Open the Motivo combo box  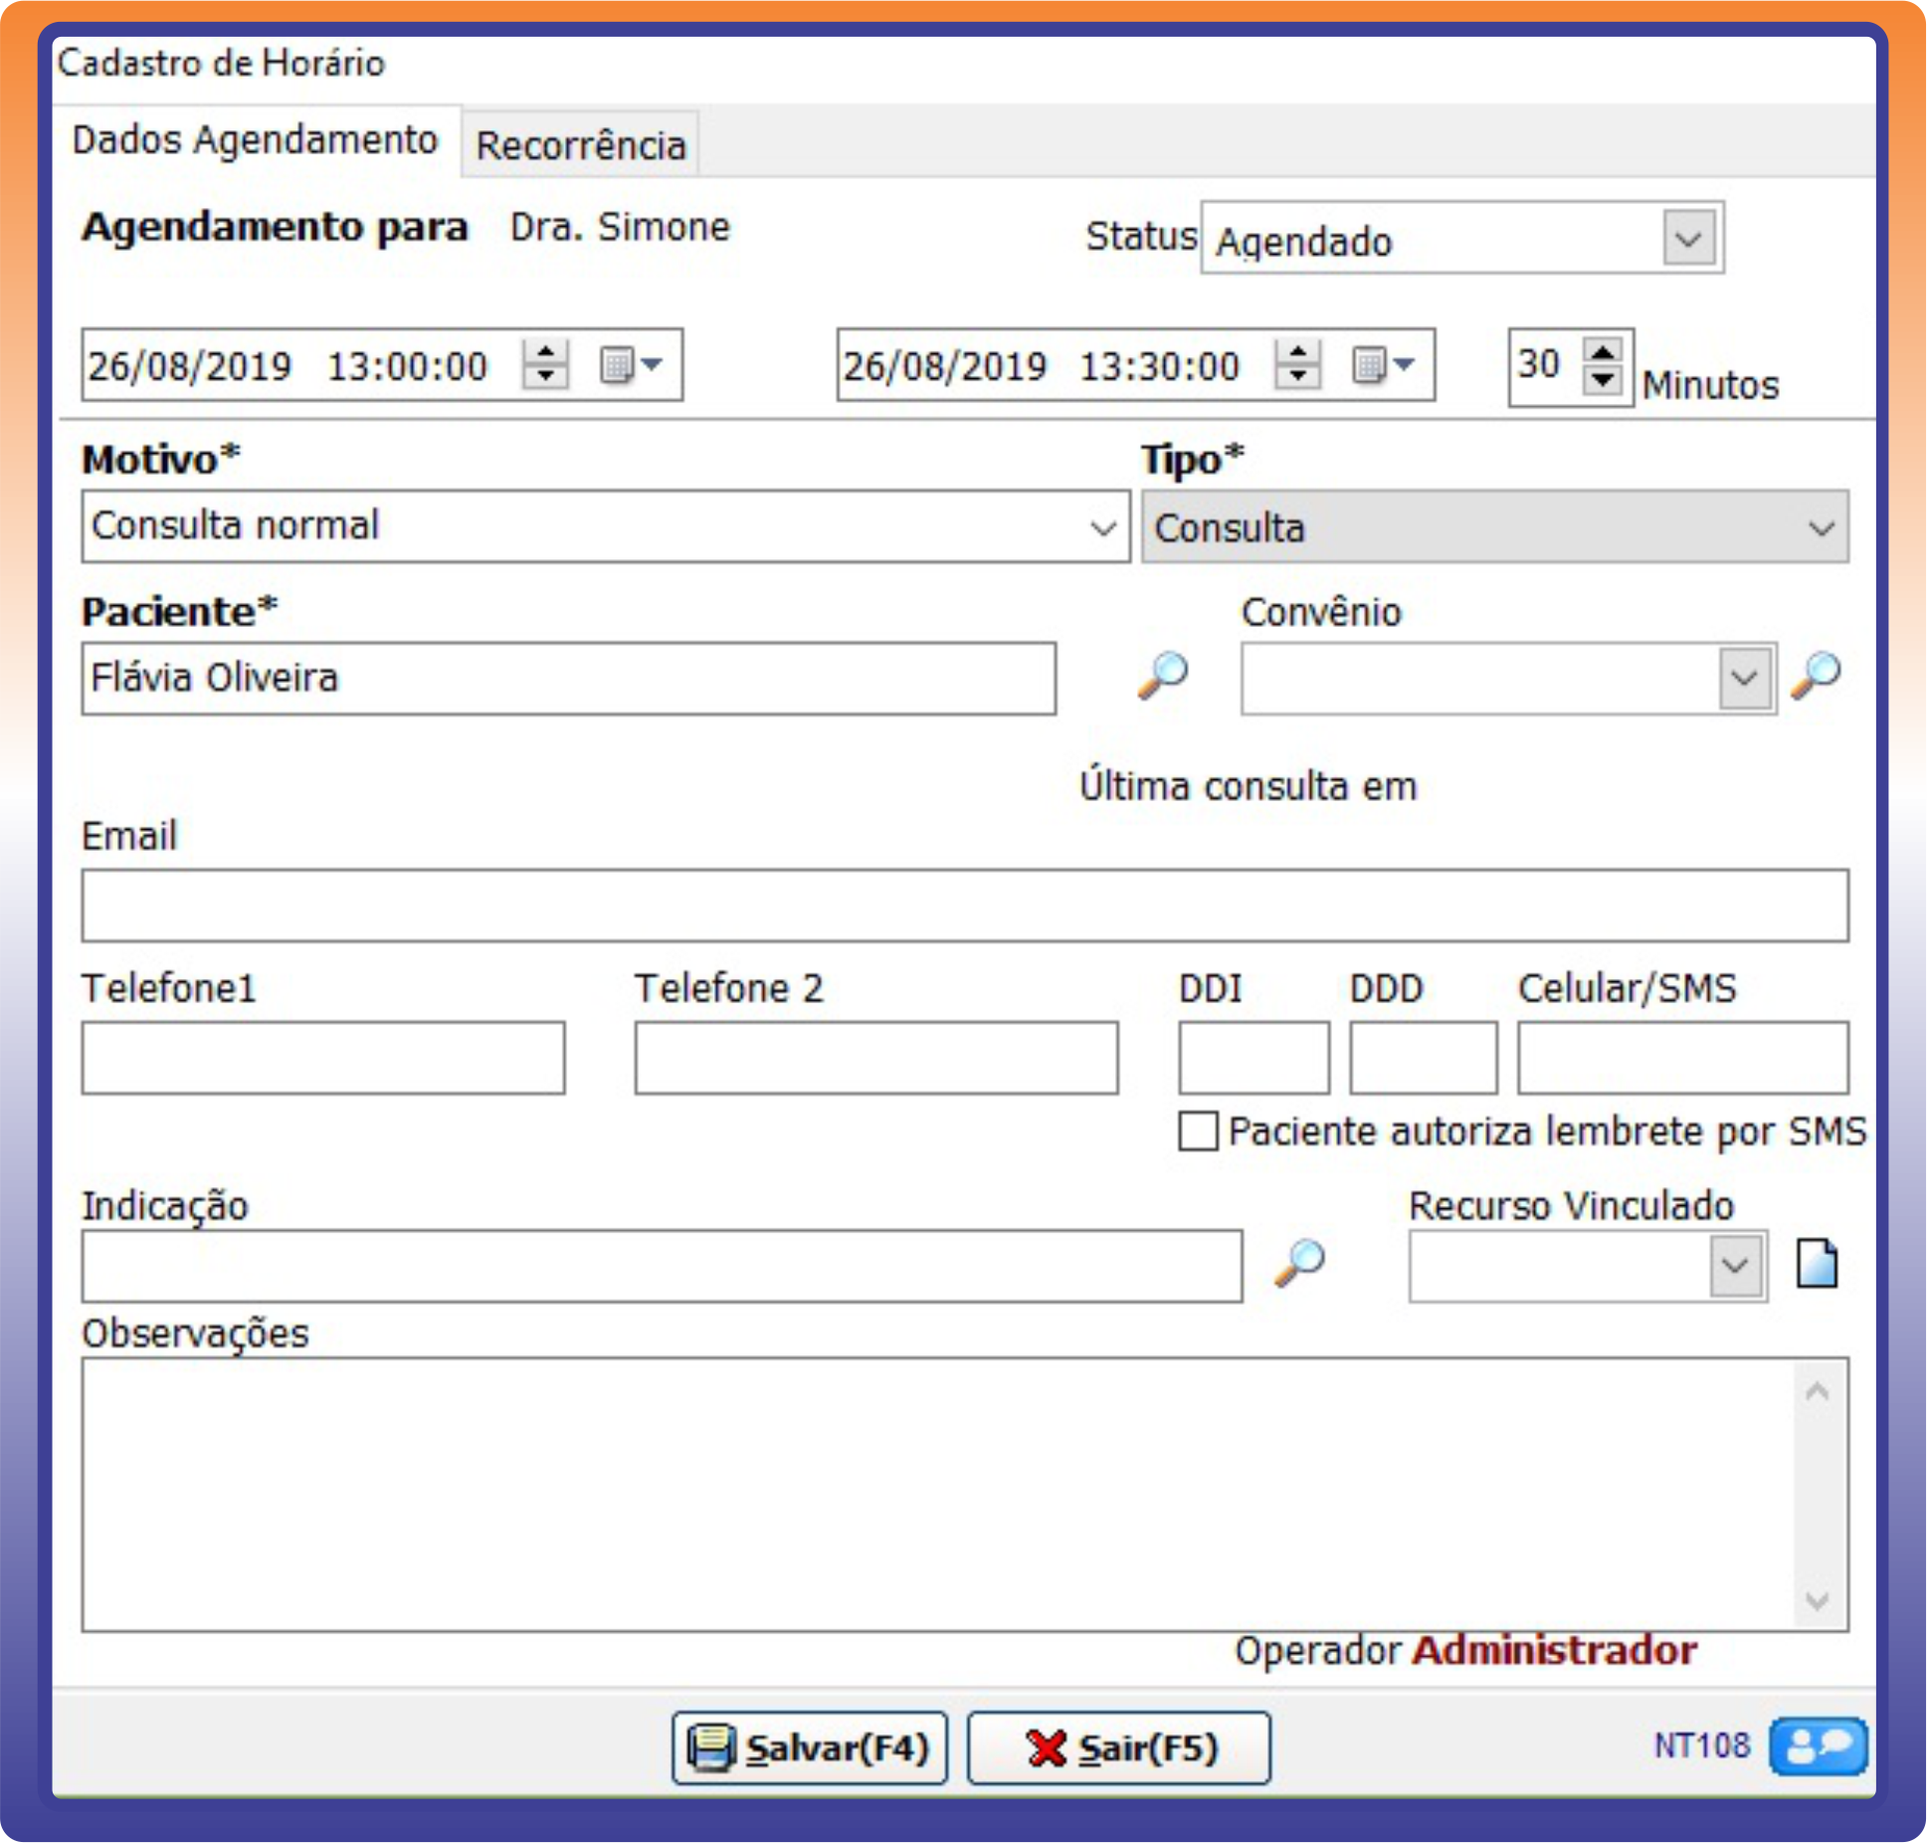1102,527
